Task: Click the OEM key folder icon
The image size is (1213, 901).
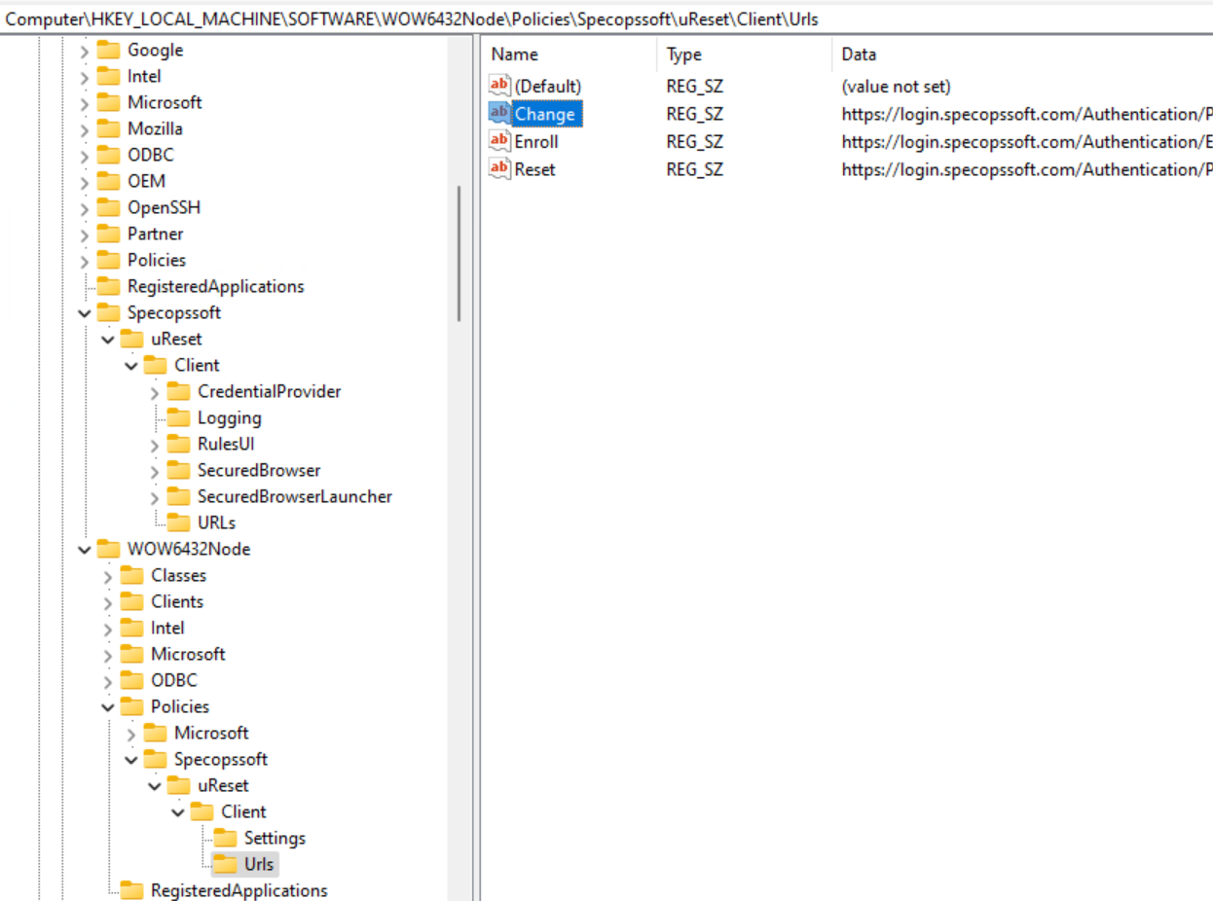Action: click(108, 181)
